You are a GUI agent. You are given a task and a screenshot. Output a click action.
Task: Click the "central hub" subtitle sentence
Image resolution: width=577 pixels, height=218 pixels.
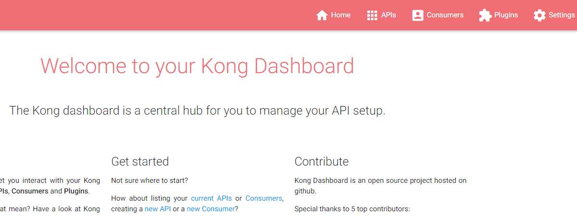point(197,111)
